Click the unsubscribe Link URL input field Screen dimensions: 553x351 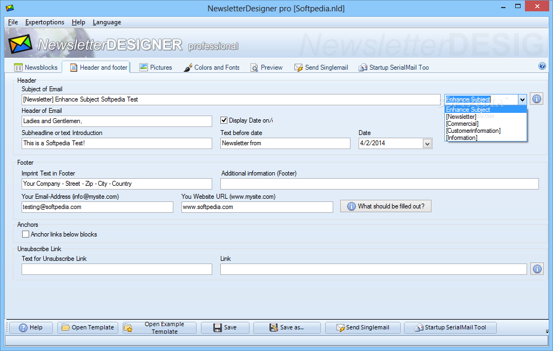click(374, 269)
